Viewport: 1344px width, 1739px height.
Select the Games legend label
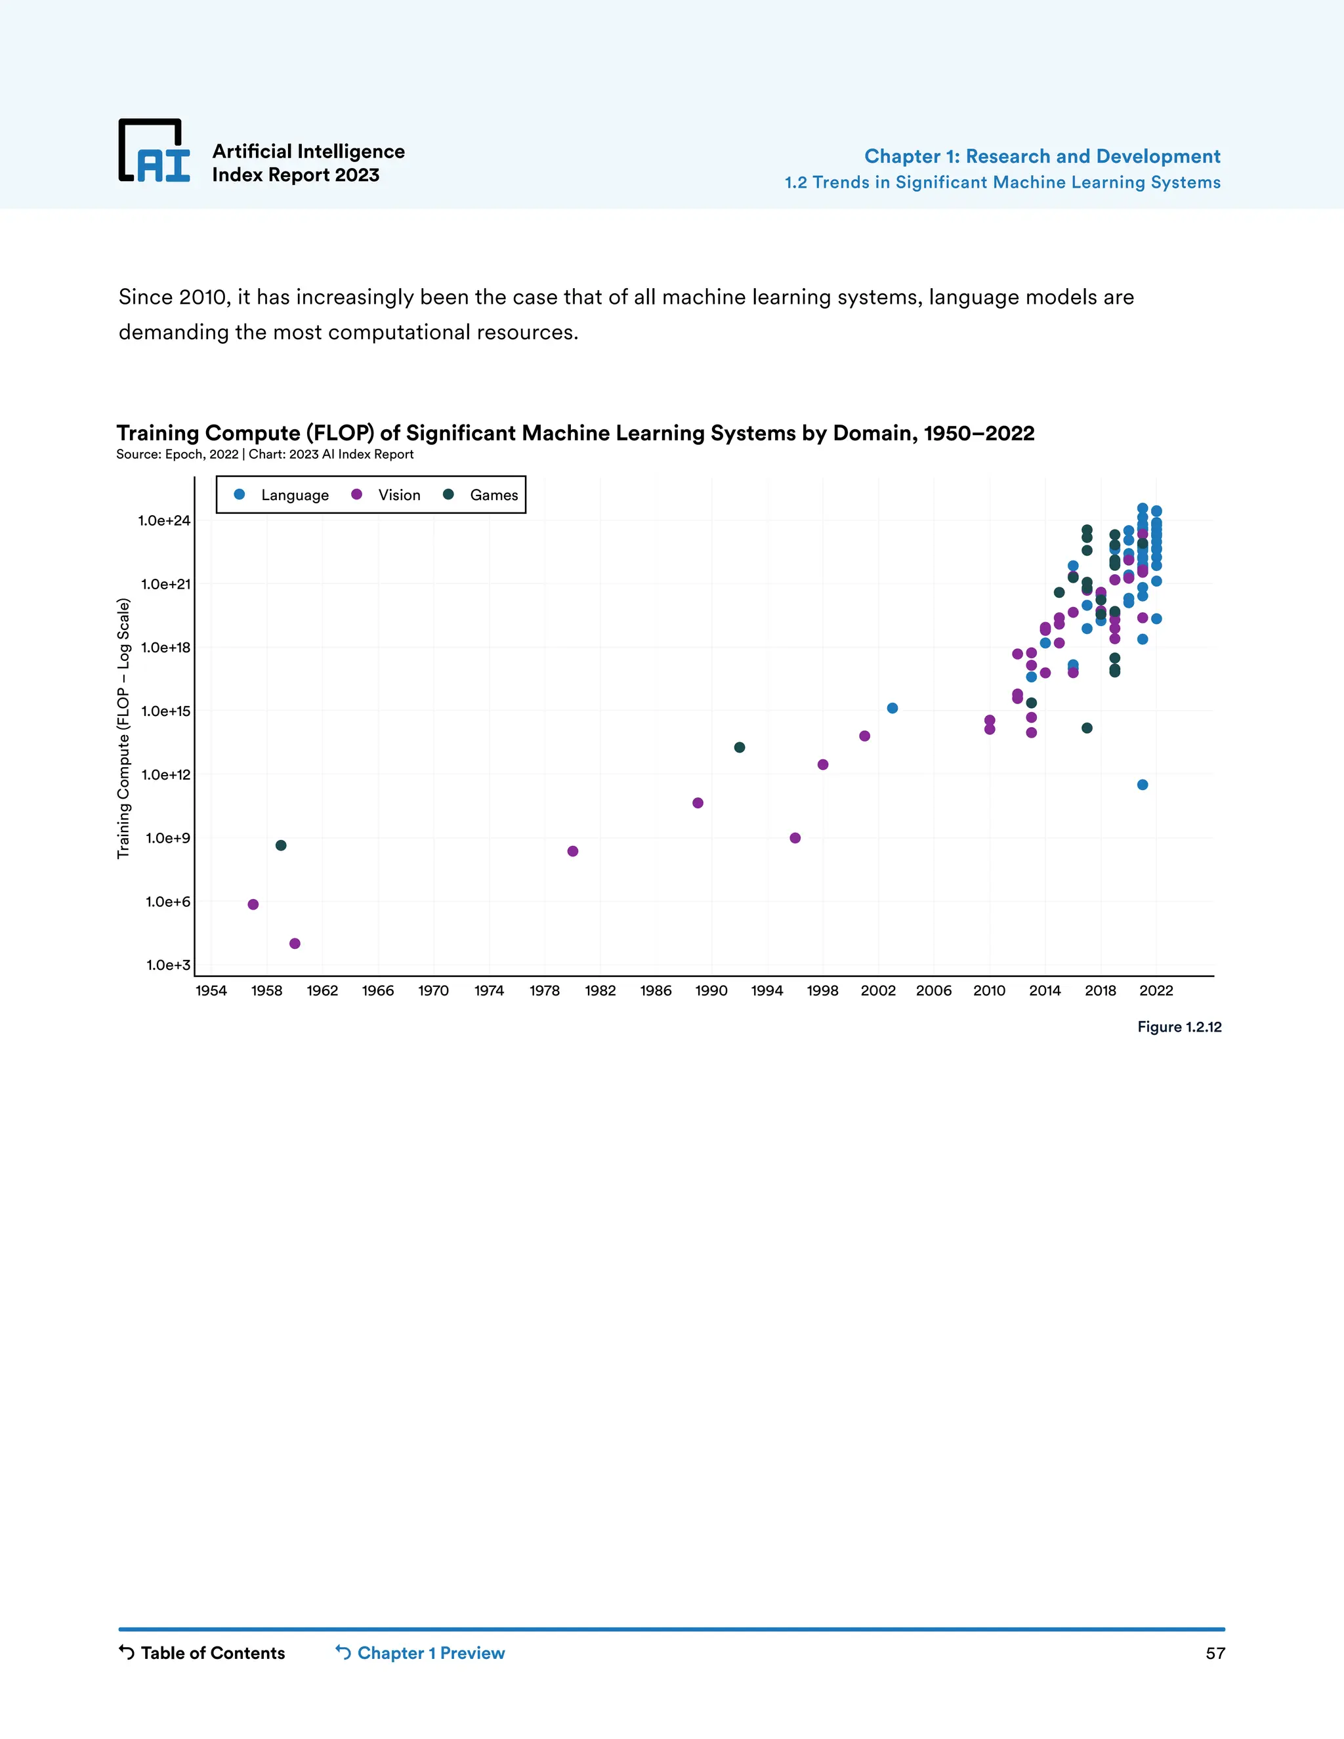(x=493, y=495)
